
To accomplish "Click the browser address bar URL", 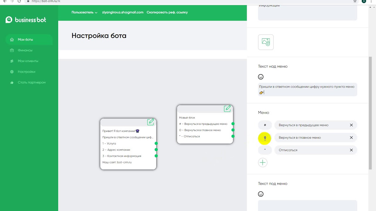I will tap(46, 1).
